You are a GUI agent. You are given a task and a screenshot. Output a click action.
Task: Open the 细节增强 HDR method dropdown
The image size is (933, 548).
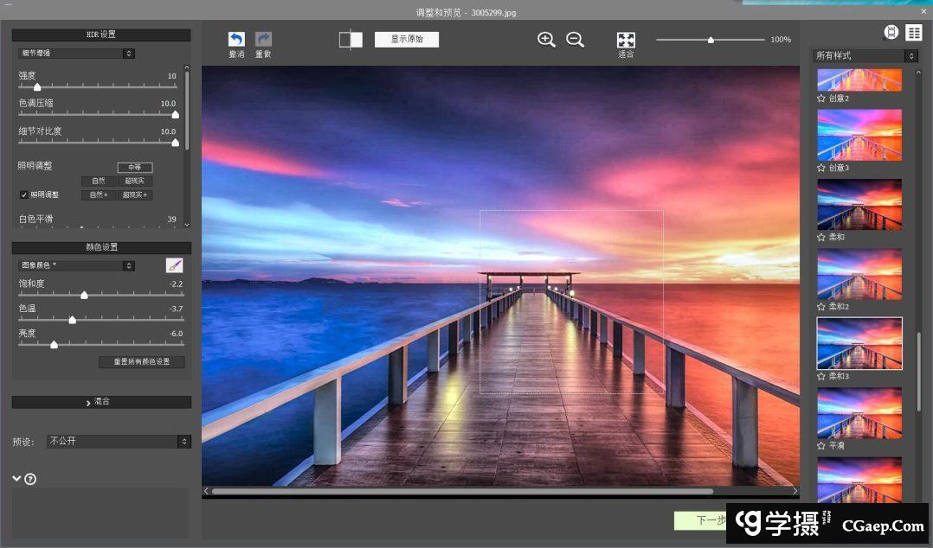click(77, 54)
